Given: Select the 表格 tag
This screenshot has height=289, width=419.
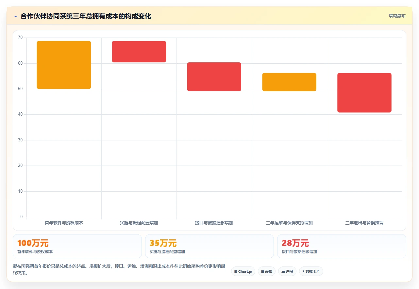Looking at the screenshot, I should tap(266, 271).
